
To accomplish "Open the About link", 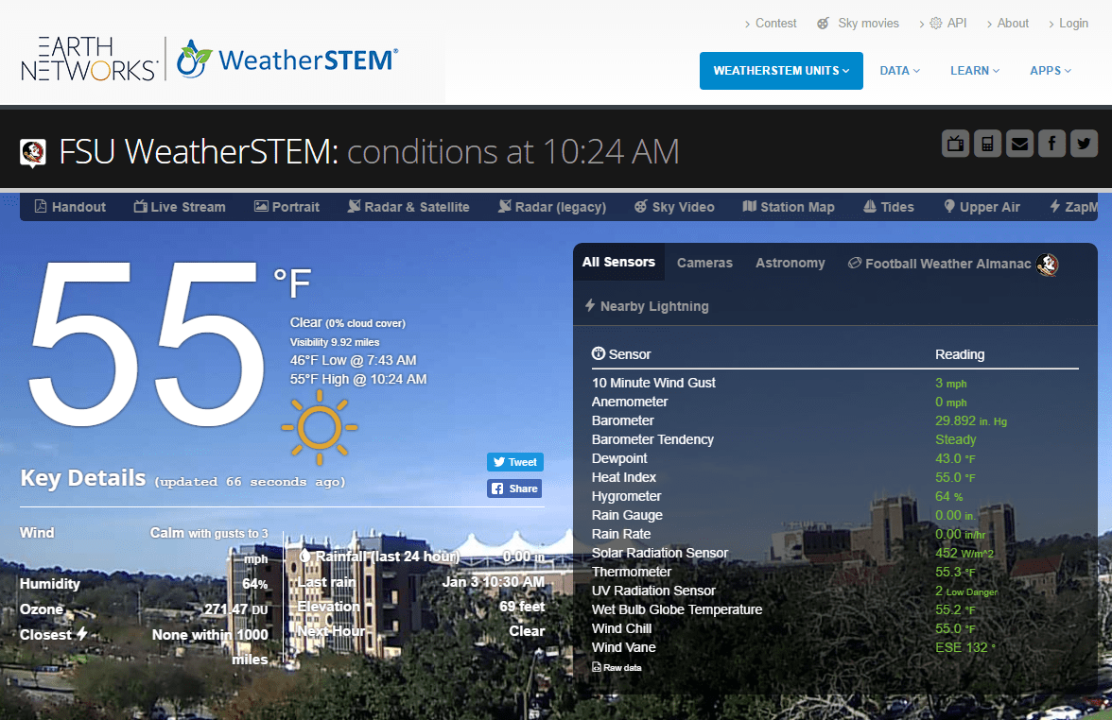I will [x=1013, y=24].
